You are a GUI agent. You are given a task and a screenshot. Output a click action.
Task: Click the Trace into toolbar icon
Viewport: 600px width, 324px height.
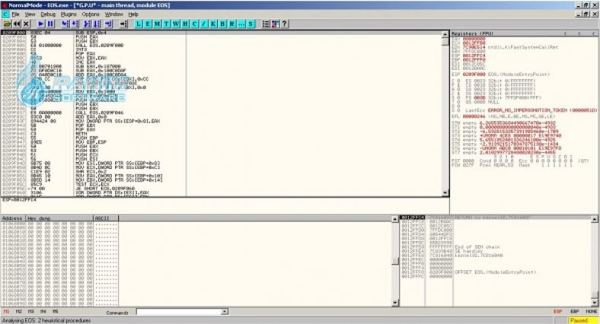88,24
